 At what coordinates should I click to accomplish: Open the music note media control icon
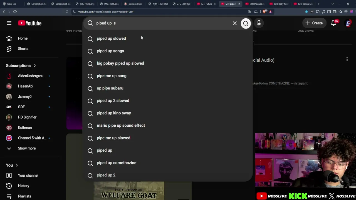click(323, 12)
